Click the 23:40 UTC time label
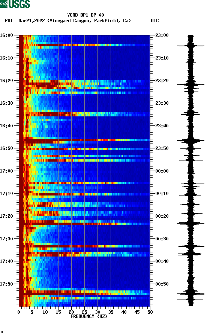 tap(162, 126)
